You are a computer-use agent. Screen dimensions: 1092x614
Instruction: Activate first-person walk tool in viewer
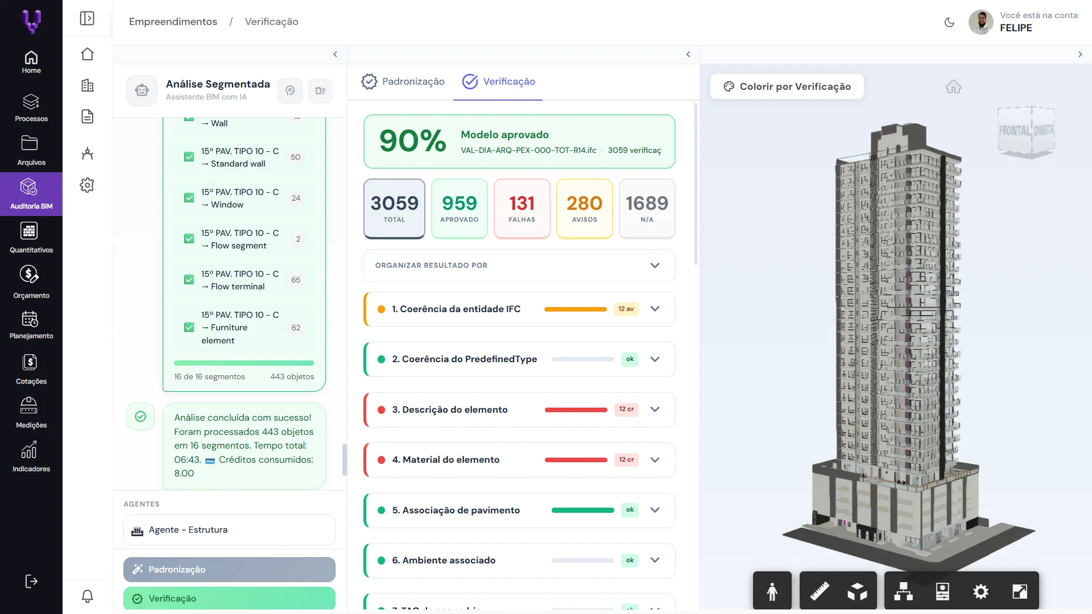(x=772, y=591)
